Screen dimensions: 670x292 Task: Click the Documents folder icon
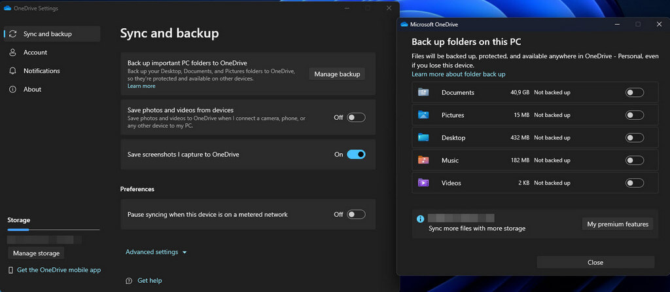(423, 92)
